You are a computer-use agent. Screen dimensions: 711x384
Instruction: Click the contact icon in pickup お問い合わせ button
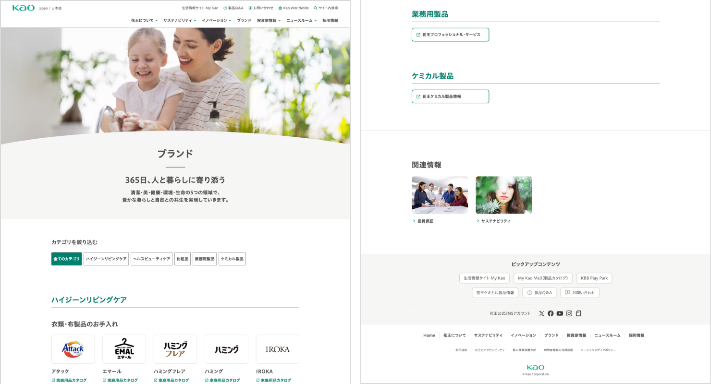(x=567, y=293)
